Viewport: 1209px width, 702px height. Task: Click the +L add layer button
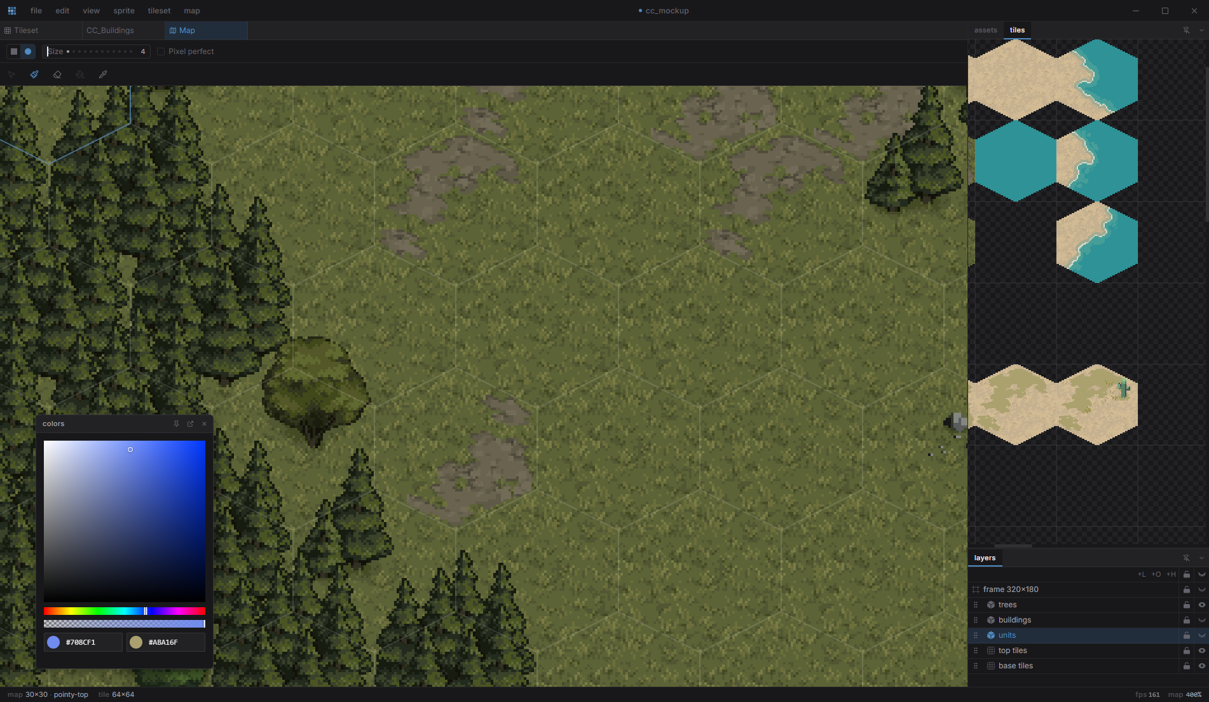pyautogui.click(x=1142, y=574)
